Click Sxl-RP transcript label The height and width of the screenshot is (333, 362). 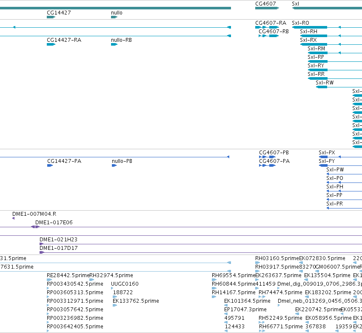(x=316, y=57)
